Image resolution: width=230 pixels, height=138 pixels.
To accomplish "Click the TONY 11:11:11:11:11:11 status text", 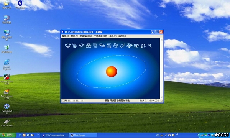I will click(72, 100).
